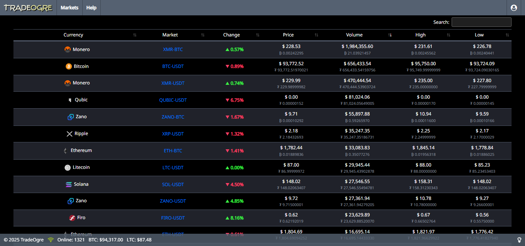The height and width of the screenshot is (246, 525).
Task: Click the Bitcoin coin icon
Action: tap(69, 66)
